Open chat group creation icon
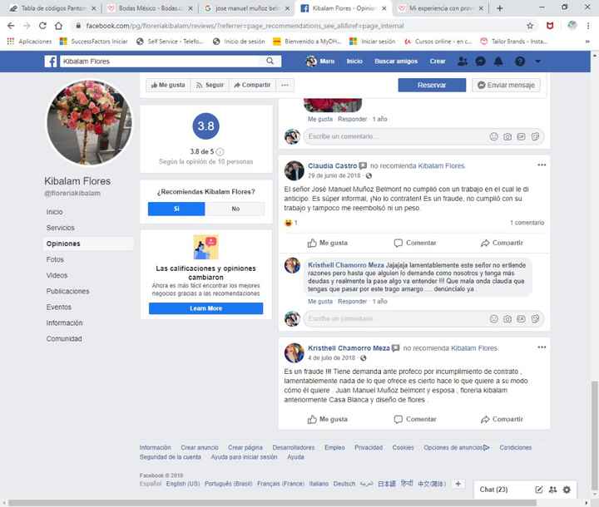The width and height of the screenshot is (599, 507). click(552, 490)
